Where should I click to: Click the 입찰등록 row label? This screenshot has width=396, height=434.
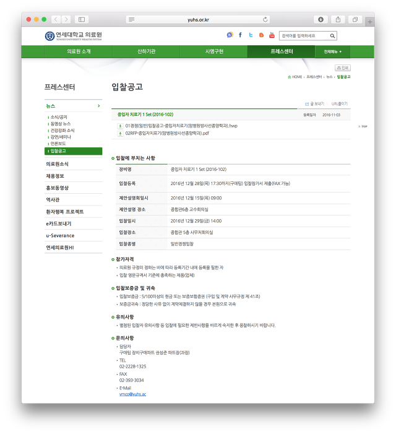(127, 183)
